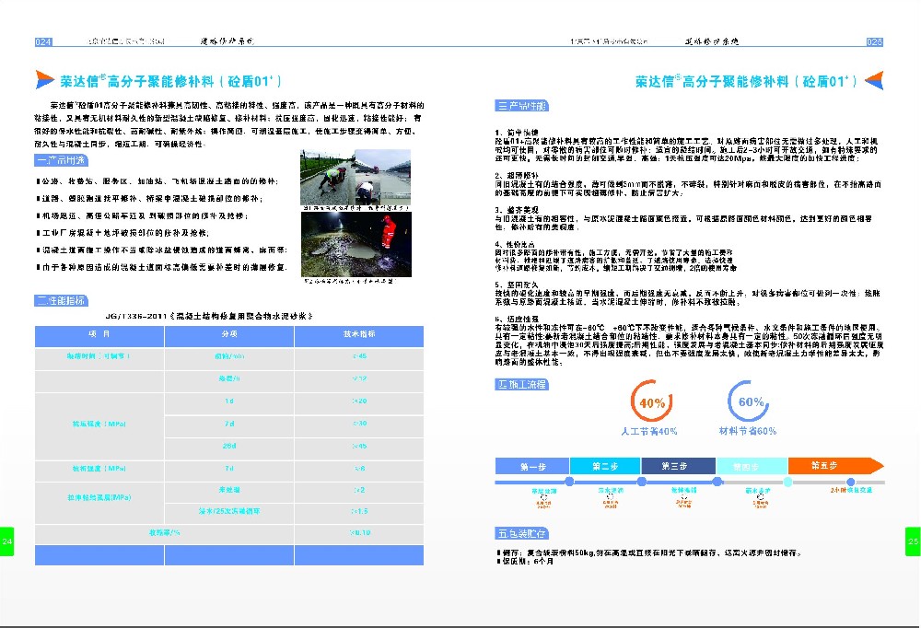The image size is (921, 628).
Task: Click the 抗压强度 (MPa) row label
Action: tap(99, 424)
